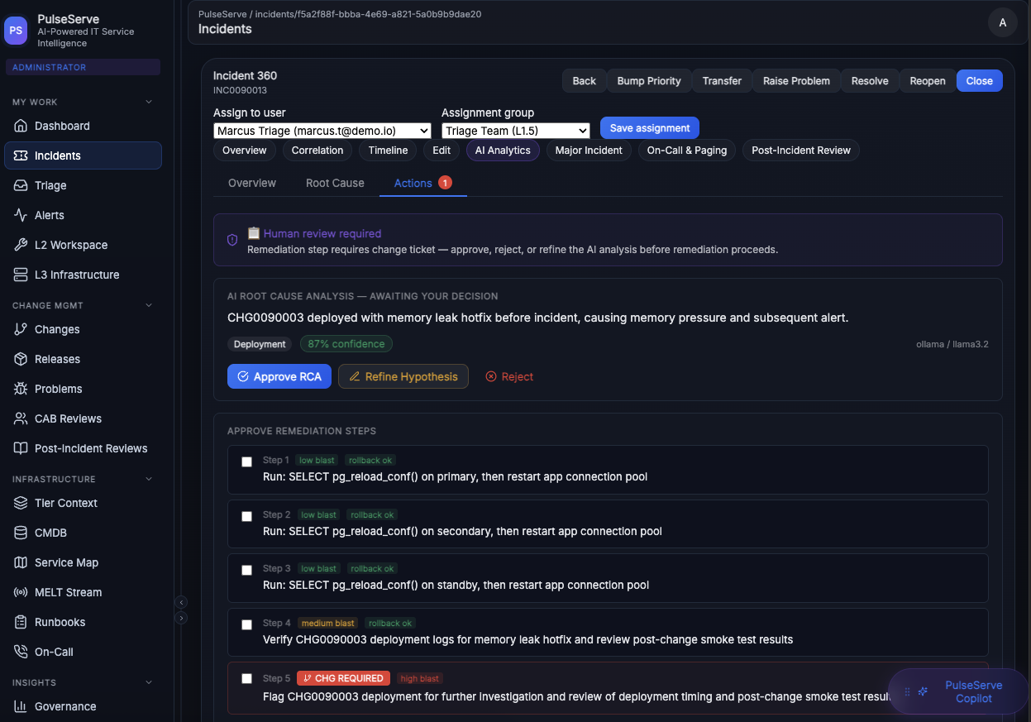Viewport: 1031px width, 722px height.
Task: Click the Reopen button
Action: point(928,80)
